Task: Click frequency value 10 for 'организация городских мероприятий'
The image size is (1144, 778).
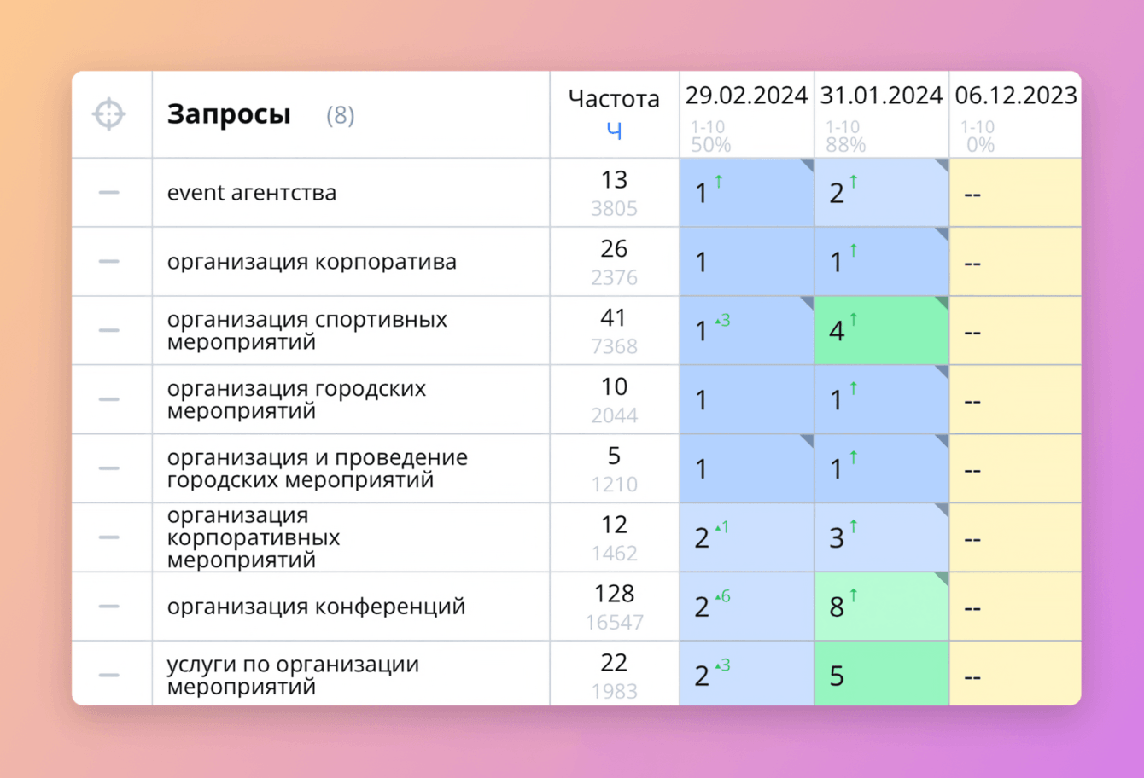Action: click(614, 387)
